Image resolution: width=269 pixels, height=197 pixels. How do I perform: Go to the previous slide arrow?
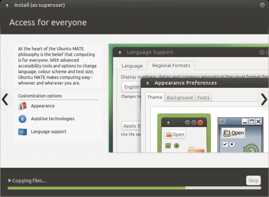pos(5,99)
